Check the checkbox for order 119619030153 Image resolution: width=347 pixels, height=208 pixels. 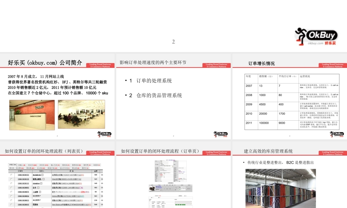(11, 174)
